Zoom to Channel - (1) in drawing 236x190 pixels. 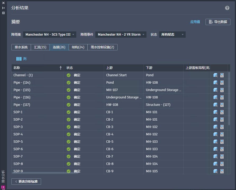[x=215, y=75]
